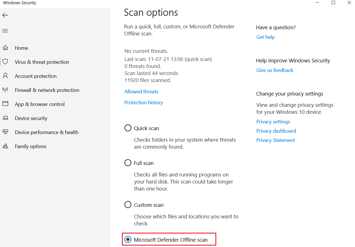Click the Firewall & network protection icon
Screen dimensions: 355x247
(x=5, y=90)
